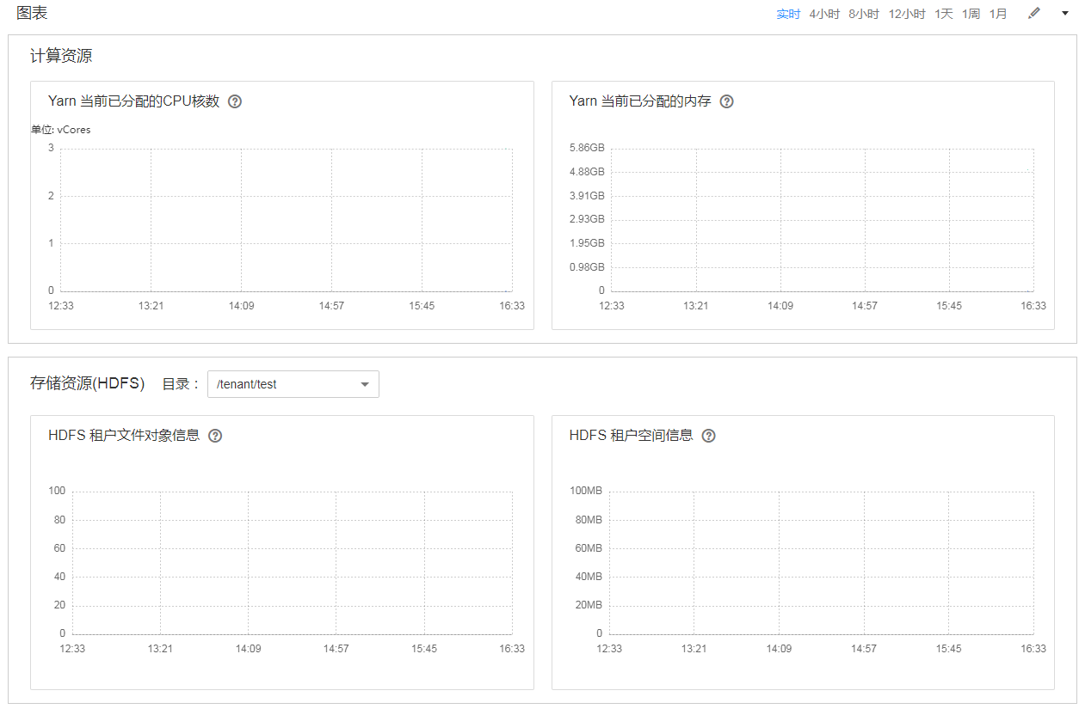Open help for HDFS 租户文件对象信息
This screenshot has height=709, width=1079.
tap(215, 436)
